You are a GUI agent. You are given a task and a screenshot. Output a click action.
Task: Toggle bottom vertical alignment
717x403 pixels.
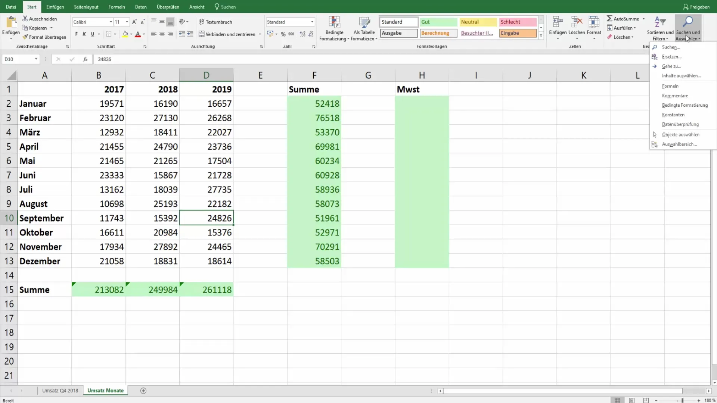click(x=170, y=22)
